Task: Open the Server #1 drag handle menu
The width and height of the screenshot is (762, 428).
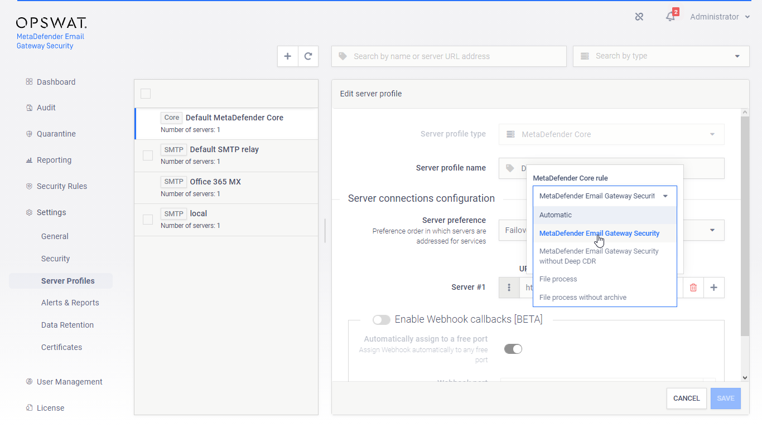Action: tap(509, 288)
